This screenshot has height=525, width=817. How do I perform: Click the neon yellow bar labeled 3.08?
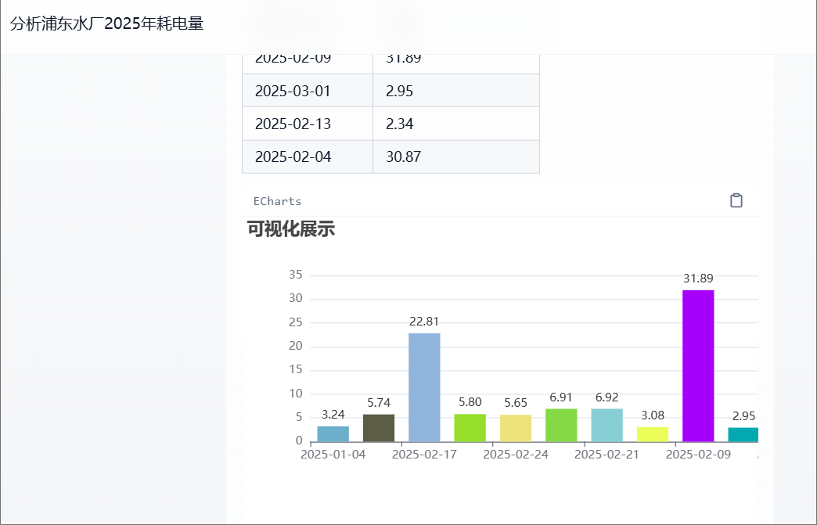click(x=653, y=434)
